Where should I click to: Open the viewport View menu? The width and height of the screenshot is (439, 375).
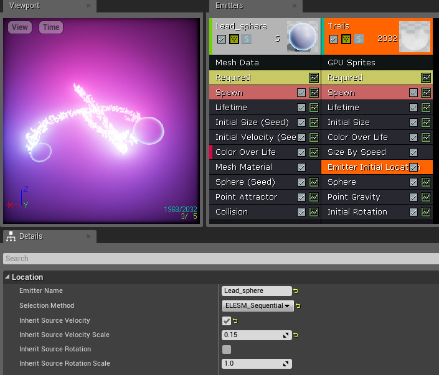pyautogui.click(x=20, y=27)
